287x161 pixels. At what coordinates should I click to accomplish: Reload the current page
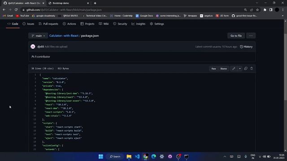coord(16,10)
